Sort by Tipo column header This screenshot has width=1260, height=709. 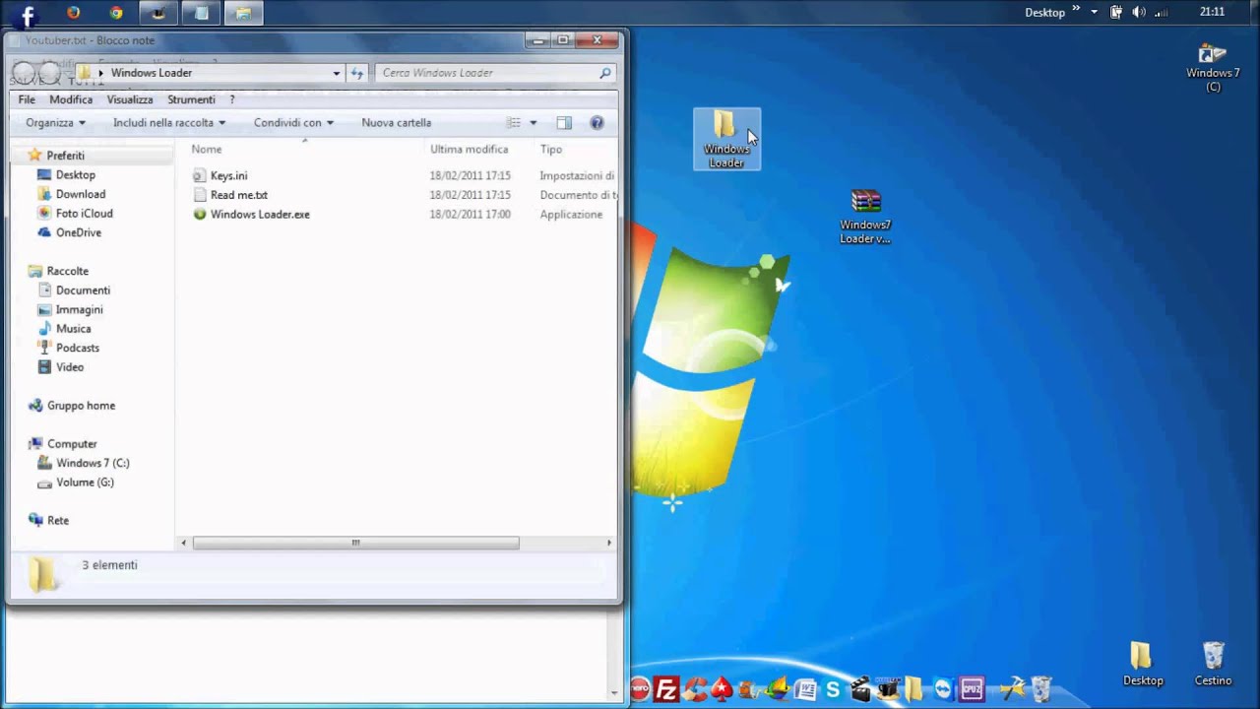coord(551,150)
